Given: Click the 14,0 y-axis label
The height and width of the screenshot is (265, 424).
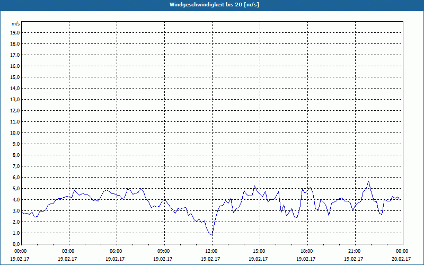Looking at the screenshot, I should coord(15,88).
